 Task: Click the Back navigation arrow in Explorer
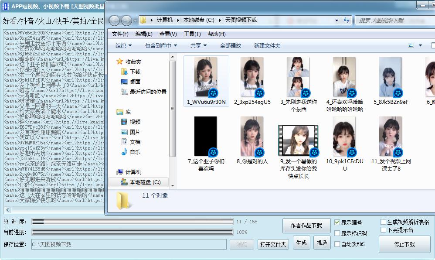click(114, 20)
